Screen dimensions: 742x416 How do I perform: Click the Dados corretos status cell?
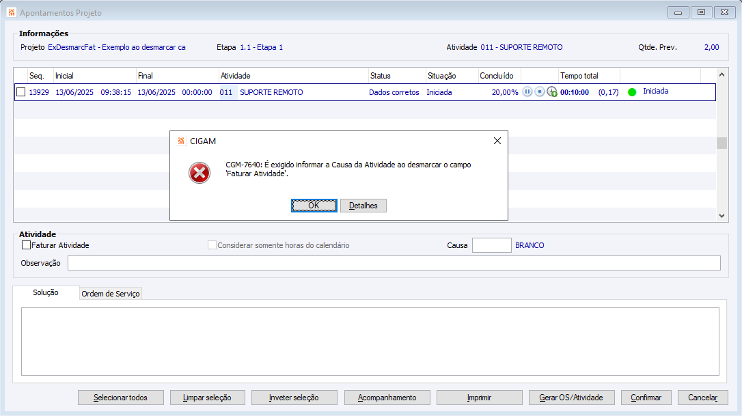[x=394, y=92]
